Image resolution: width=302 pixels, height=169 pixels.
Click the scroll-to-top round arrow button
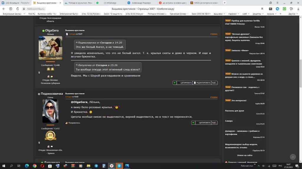click(x=293, y=157)
